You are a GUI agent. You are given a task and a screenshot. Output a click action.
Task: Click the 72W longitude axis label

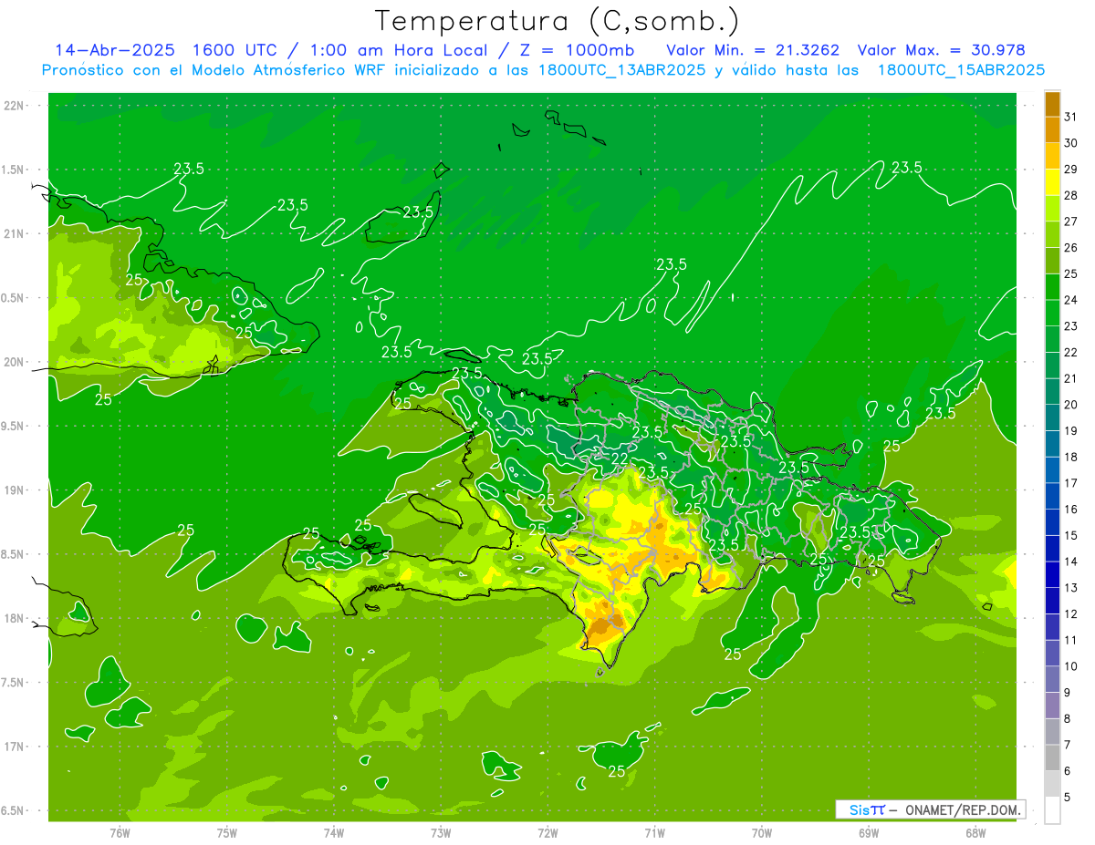click(x=547, y=832)
